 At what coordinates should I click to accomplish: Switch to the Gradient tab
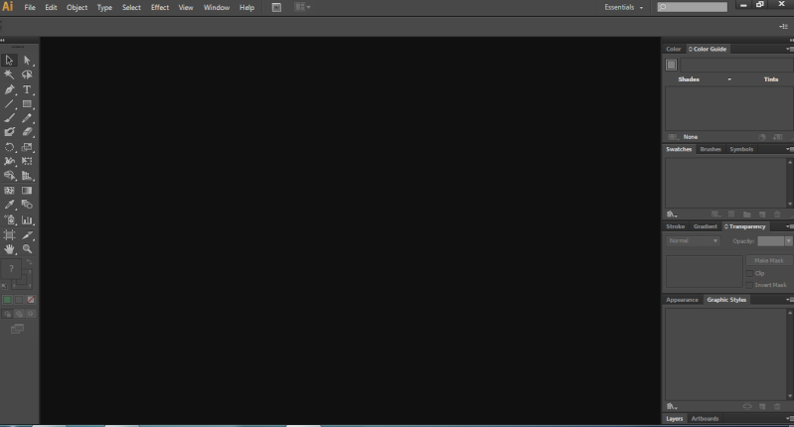(706, 226)
